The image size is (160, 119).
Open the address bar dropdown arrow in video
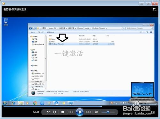click(x=121, y=28)
